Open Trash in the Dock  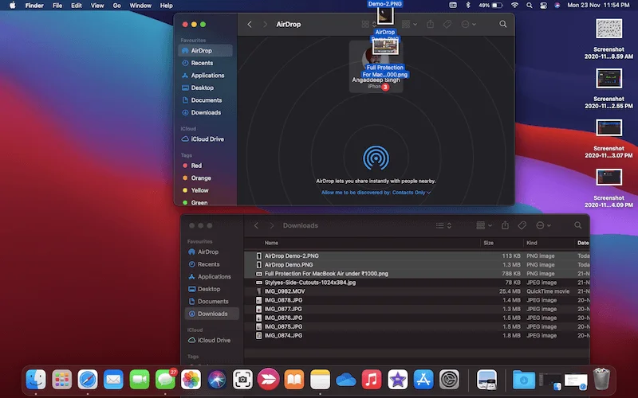tap(601, 379)
